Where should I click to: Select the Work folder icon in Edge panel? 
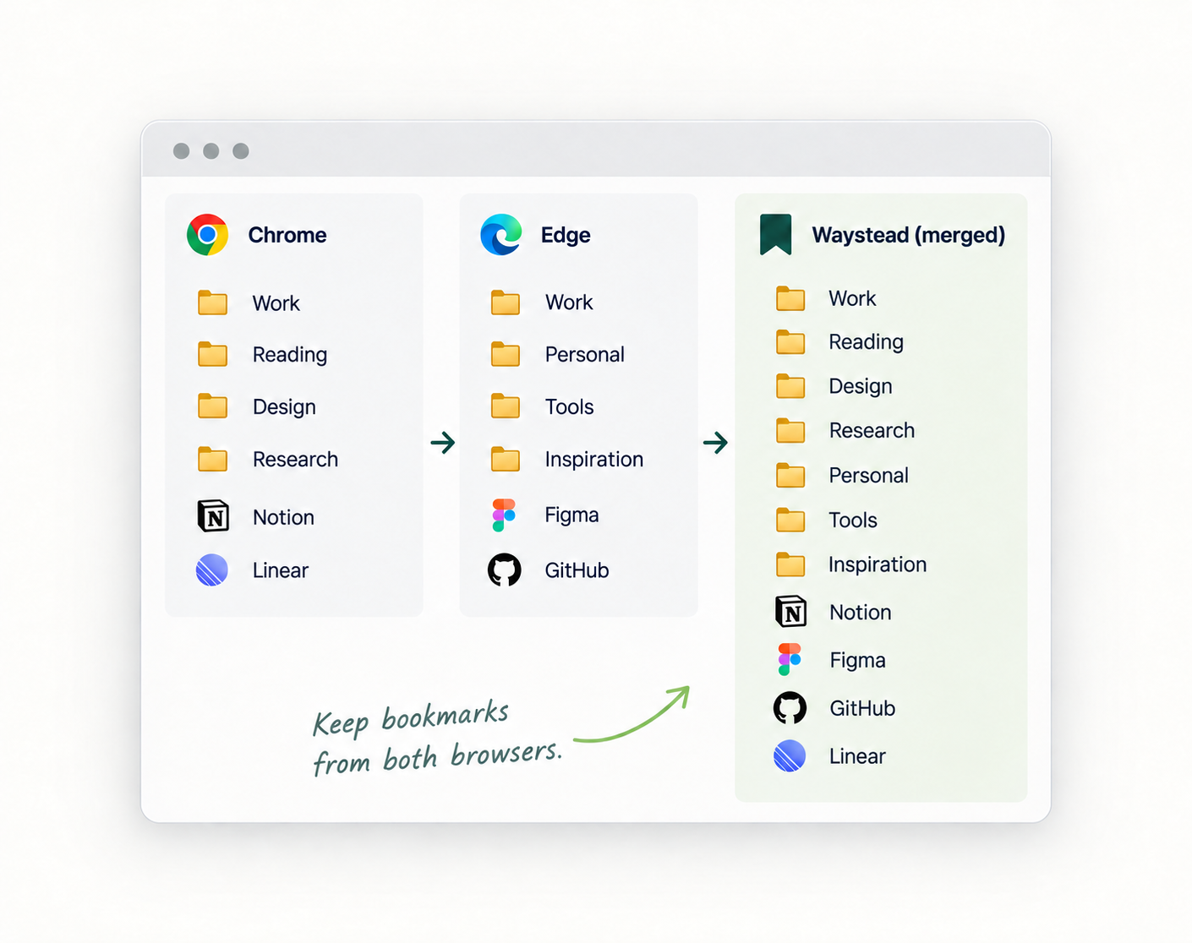506,302
